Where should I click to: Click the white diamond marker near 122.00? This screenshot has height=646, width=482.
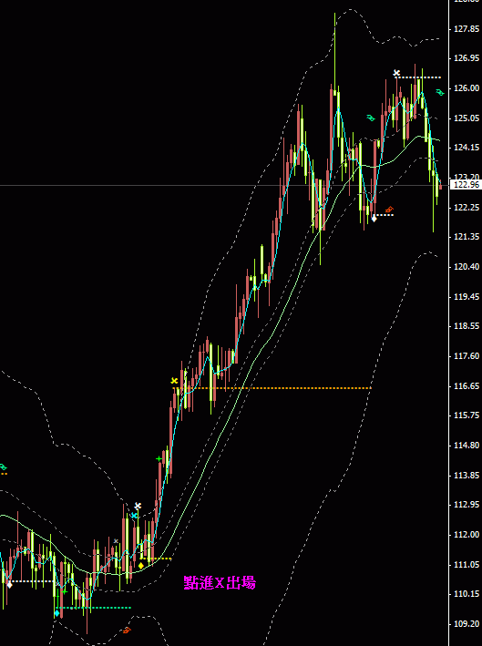(x=374, y=219)
